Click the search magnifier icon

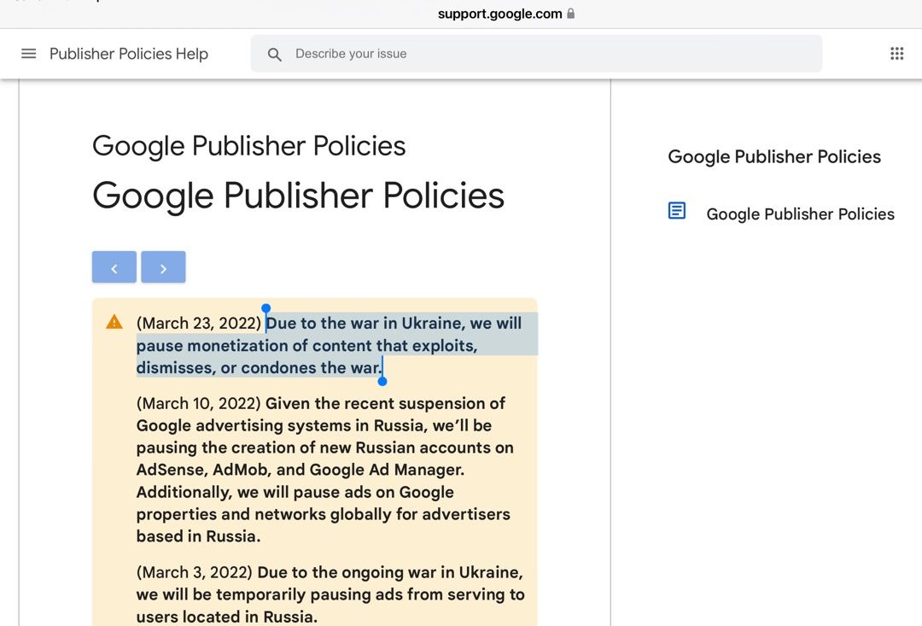[x=274, y=54]
